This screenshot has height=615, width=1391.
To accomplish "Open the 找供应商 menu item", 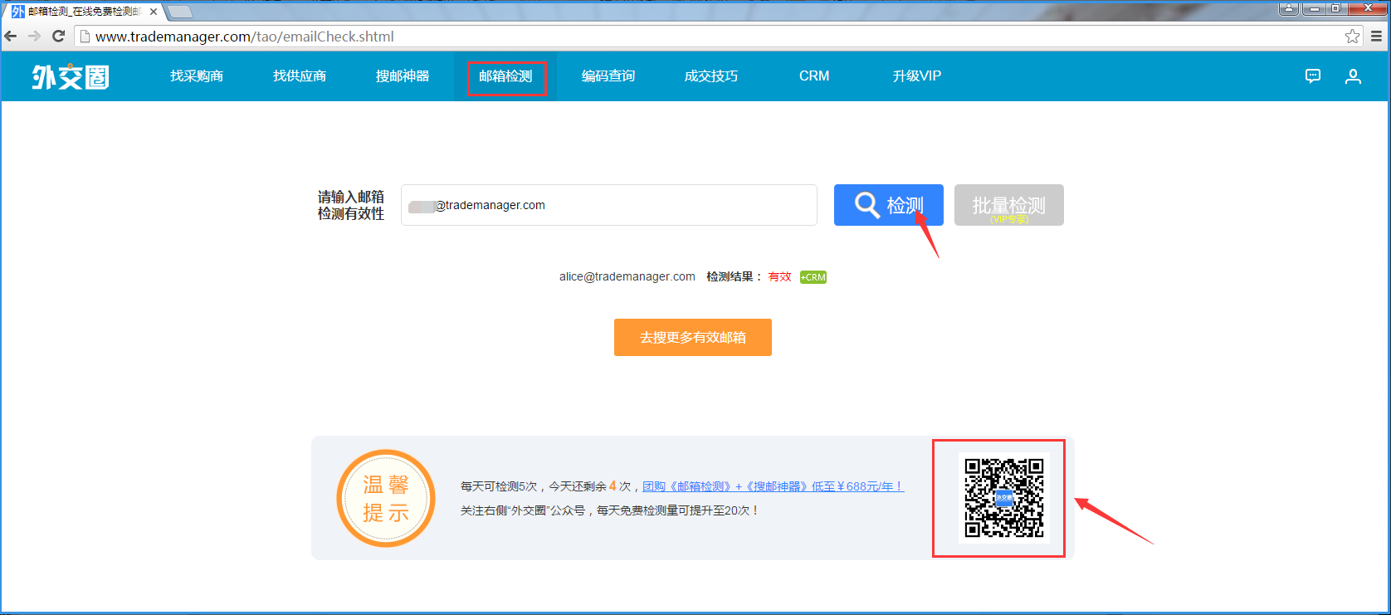I will (300, 76).
